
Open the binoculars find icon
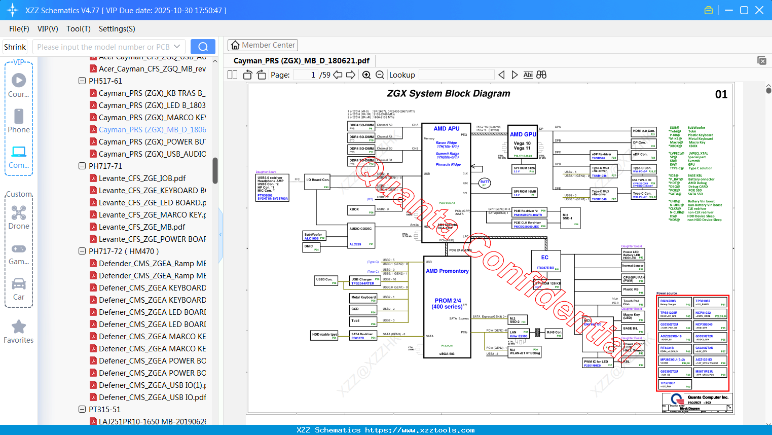coord(541,75)
